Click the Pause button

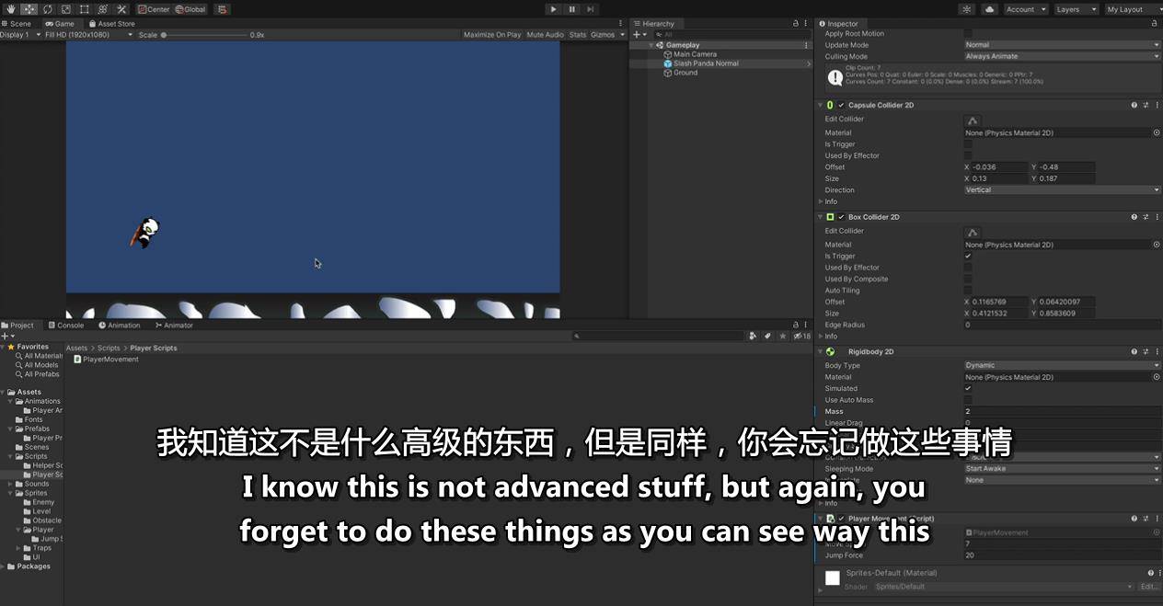(571, 9)
